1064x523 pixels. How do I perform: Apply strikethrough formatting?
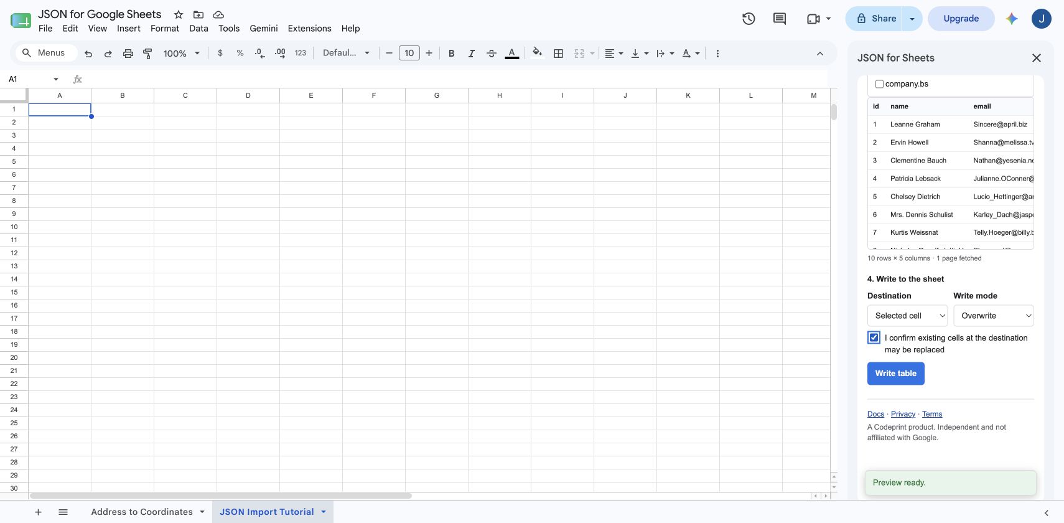(492, 54)
